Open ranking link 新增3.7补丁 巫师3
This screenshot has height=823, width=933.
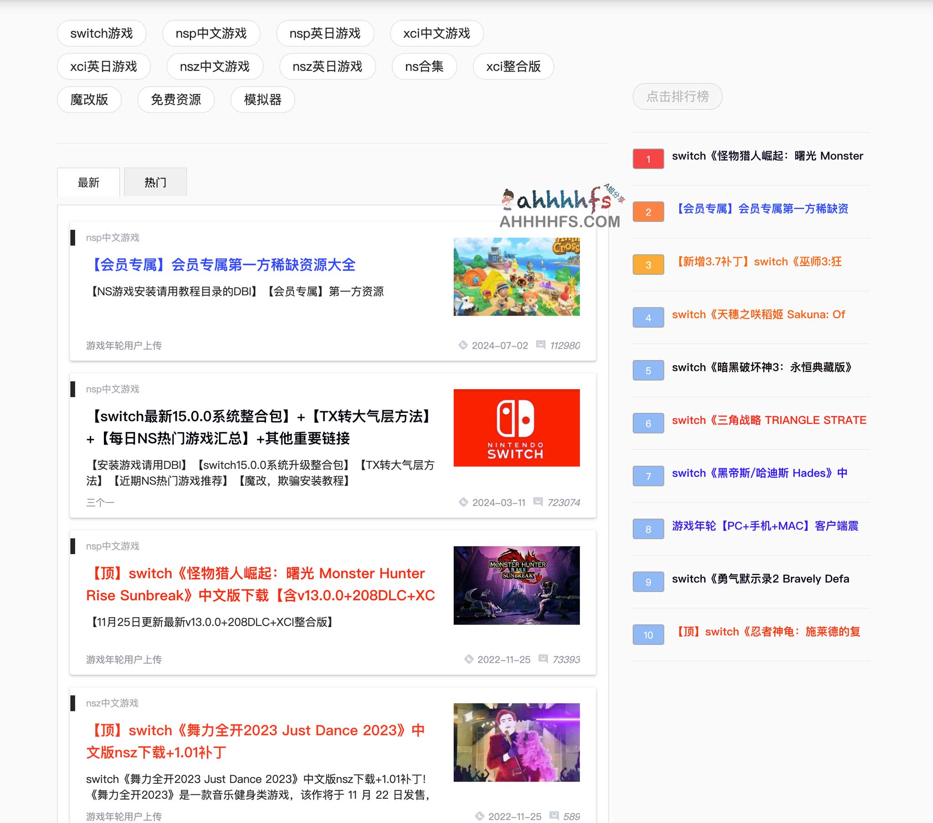(757, 262)
